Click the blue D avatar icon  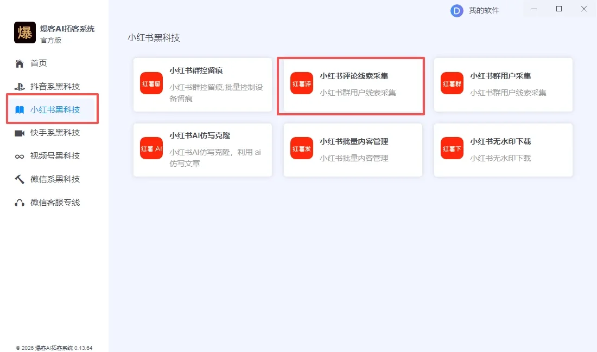coord(456,11)
